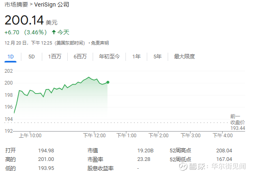Click the green up arrow icon

coord(53,32)
